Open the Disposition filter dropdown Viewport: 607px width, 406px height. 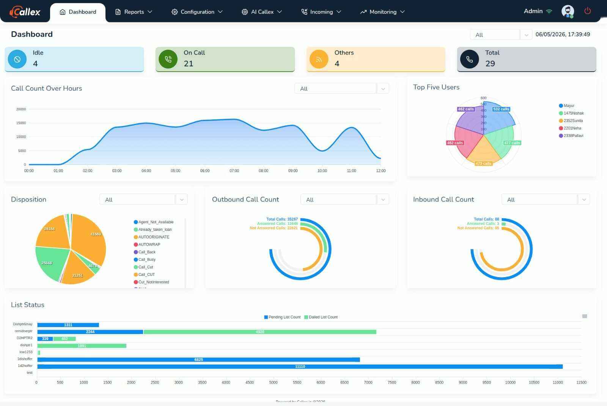pos(143,200)
